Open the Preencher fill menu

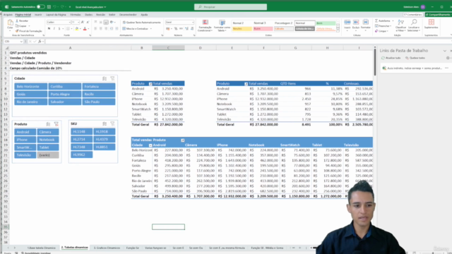click(x=383, y=26)
